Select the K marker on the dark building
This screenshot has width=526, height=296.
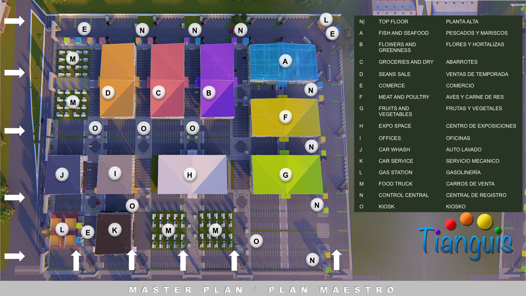pyautogui.click(x=115, y=230)
